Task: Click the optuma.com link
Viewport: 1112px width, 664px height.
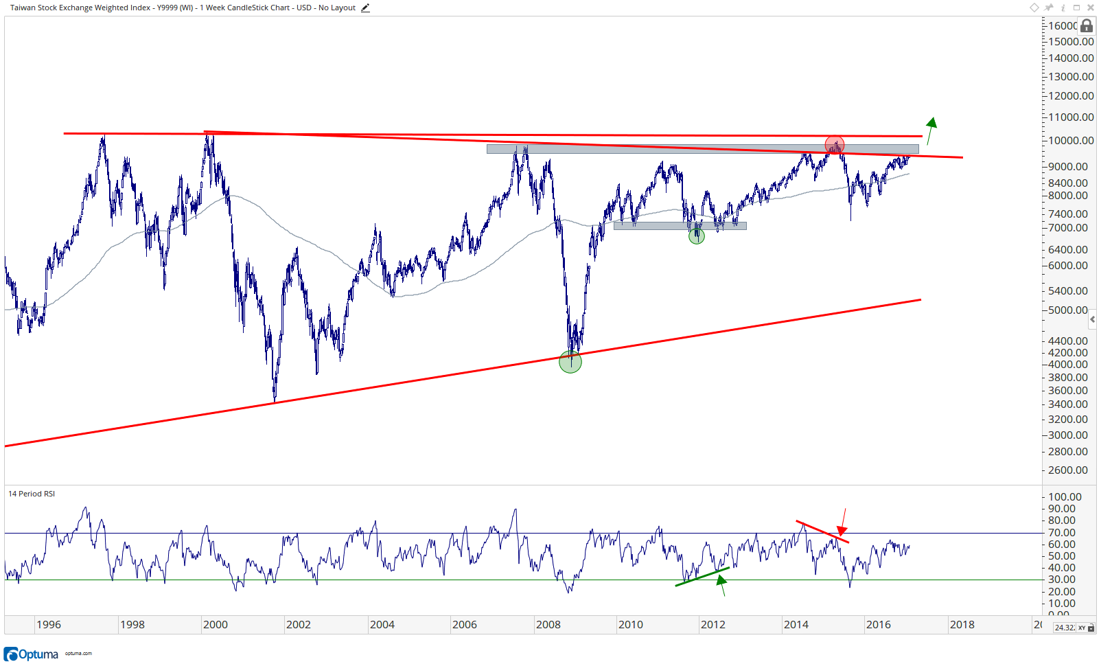Action: (x=78, y=654)
